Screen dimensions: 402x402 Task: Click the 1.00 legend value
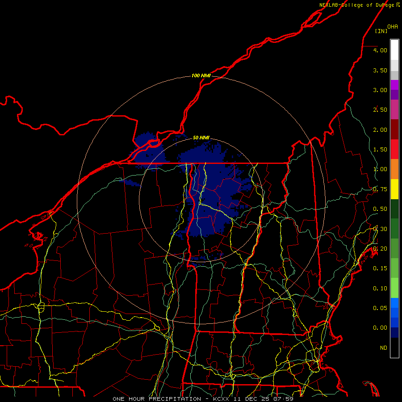[380, 169]
